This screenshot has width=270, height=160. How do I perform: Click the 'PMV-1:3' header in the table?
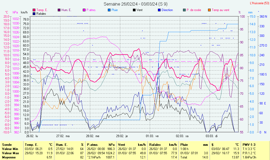(x=249, y=145)
